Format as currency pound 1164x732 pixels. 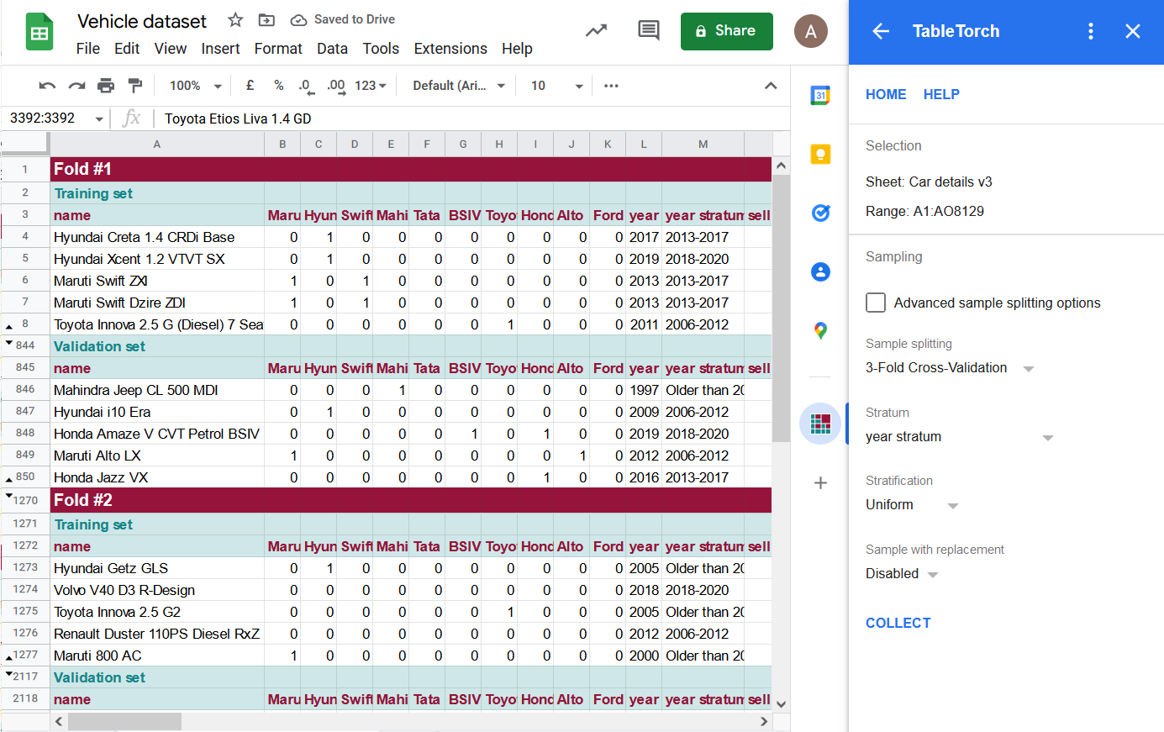[250, 86]
